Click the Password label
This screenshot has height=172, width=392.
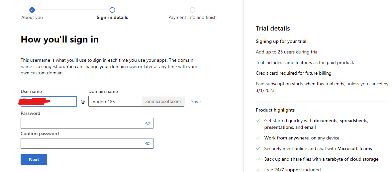coord(31,113)
